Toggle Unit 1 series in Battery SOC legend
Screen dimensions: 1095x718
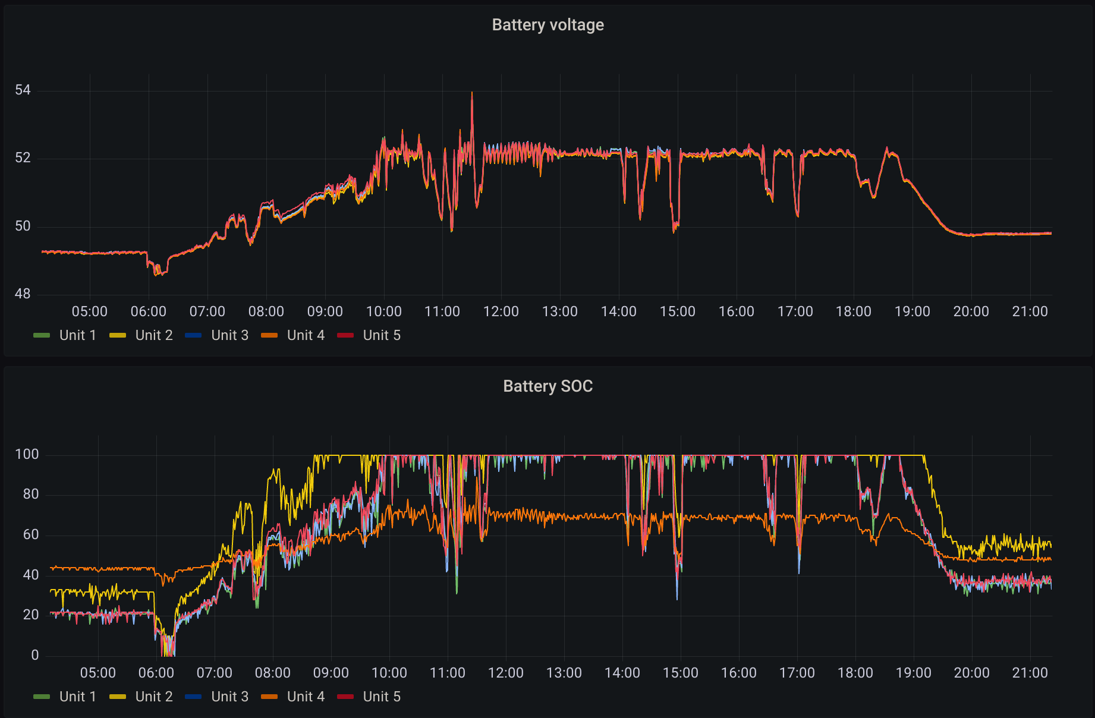(78, 697)
